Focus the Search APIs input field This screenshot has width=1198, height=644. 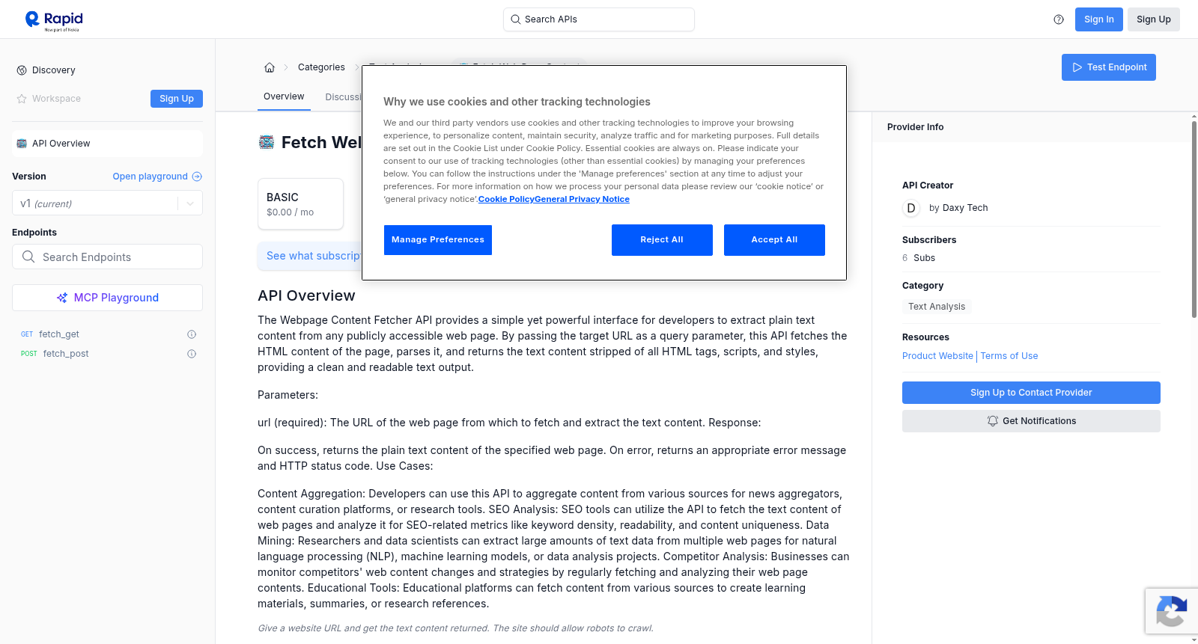(599, 19)
